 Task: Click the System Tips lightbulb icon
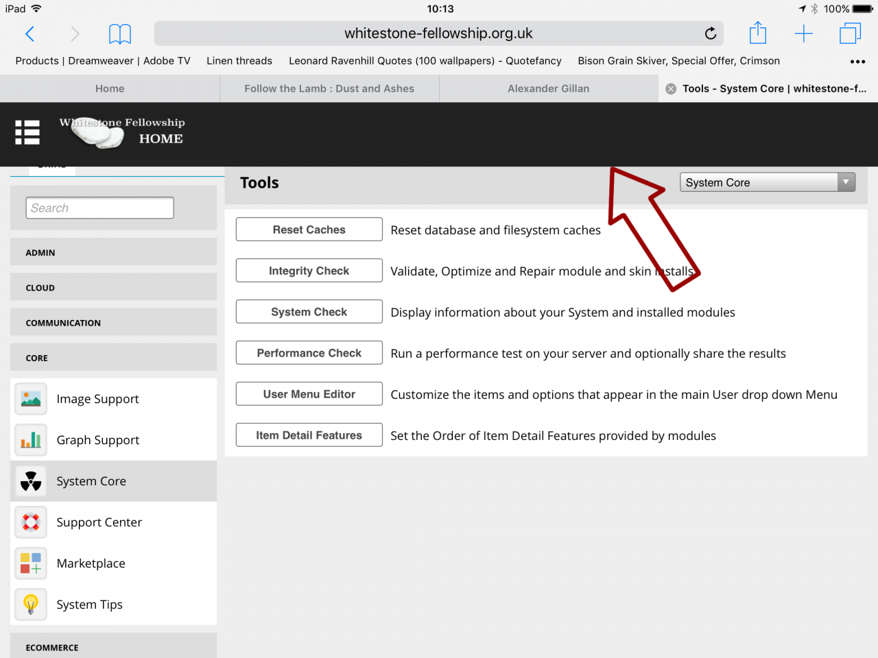point(31,605)
